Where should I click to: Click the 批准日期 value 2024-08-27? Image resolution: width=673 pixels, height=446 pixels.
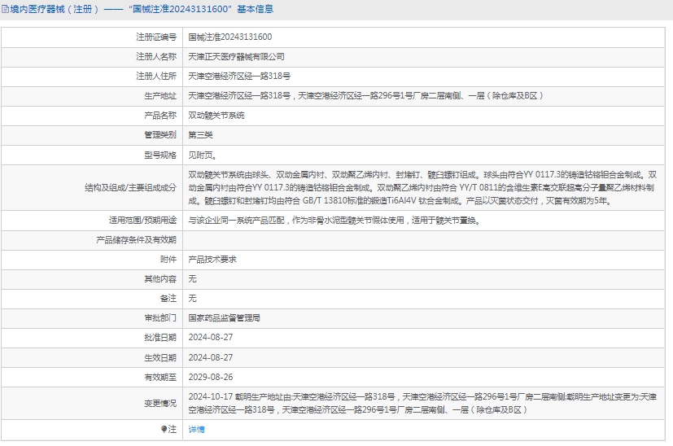pos(210,338)
